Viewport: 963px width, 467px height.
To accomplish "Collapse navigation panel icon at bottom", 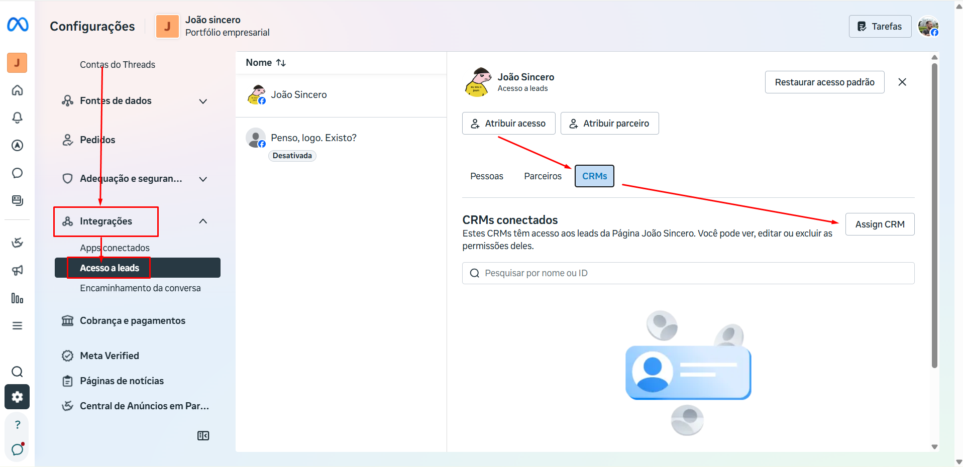I will point(203,436).
